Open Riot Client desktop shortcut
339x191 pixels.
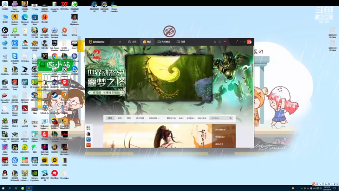(55, 174)
